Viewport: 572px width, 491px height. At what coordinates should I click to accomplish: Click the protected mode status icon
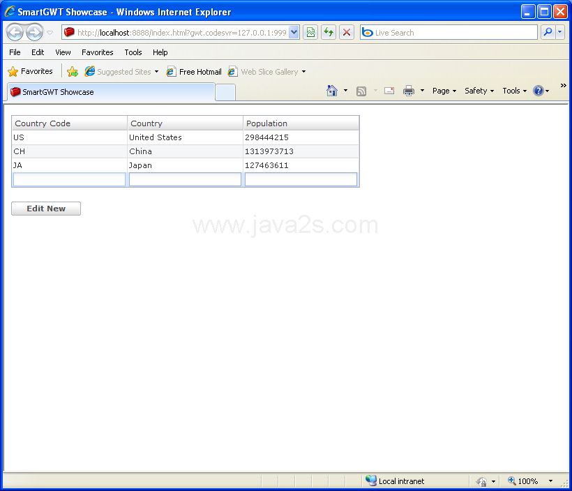pos(482,481)
